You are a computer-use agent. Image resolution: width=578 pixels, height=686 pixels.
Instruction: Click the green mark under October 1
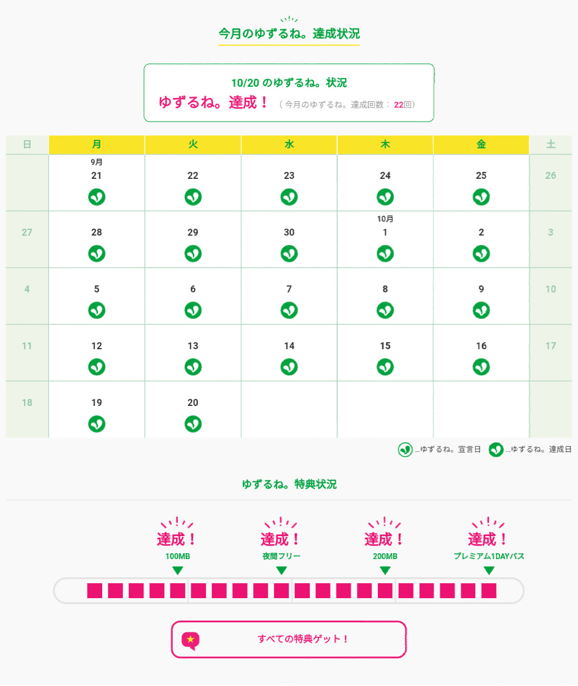pyautogui.click(x=385, y=253)
